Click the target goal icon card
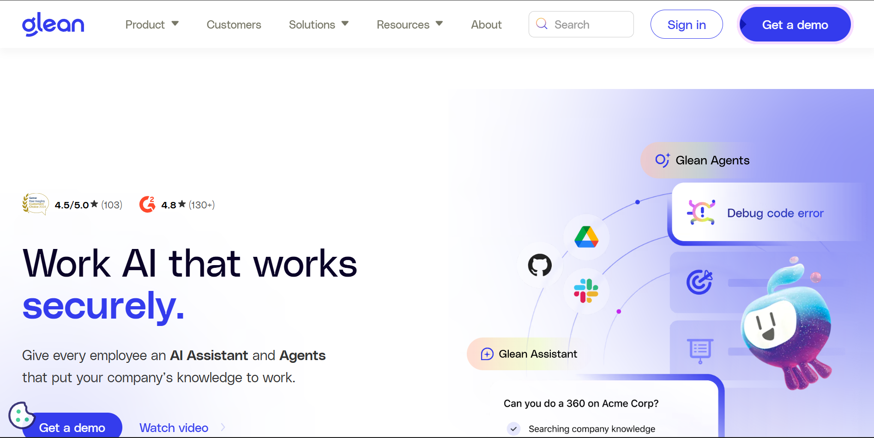Image resolution: width=874 pixels, height=438 pixels. (x=699, y=282)
